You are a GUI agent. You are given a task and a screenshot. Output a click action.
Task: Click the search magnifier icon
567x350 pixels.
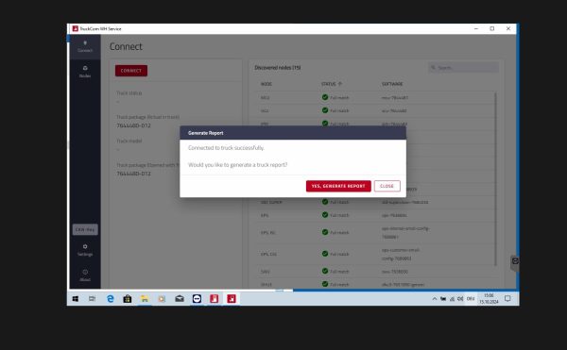click(433, 68)
